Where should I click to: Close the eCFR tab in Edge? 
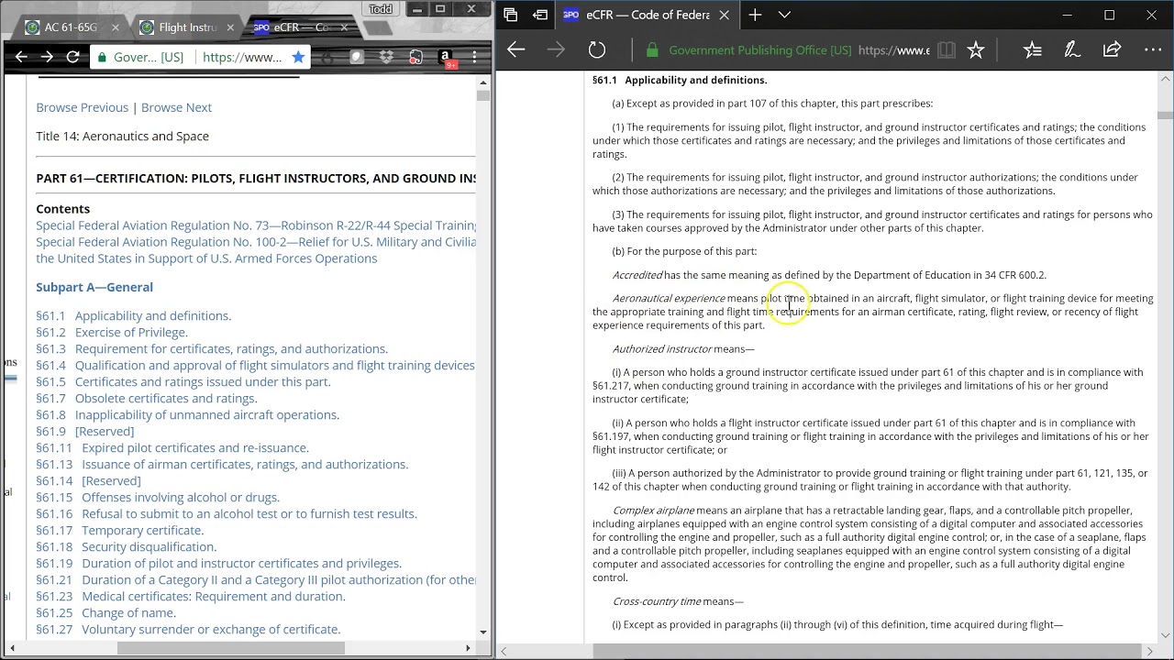pyautogui.click(x=724, y=15)
